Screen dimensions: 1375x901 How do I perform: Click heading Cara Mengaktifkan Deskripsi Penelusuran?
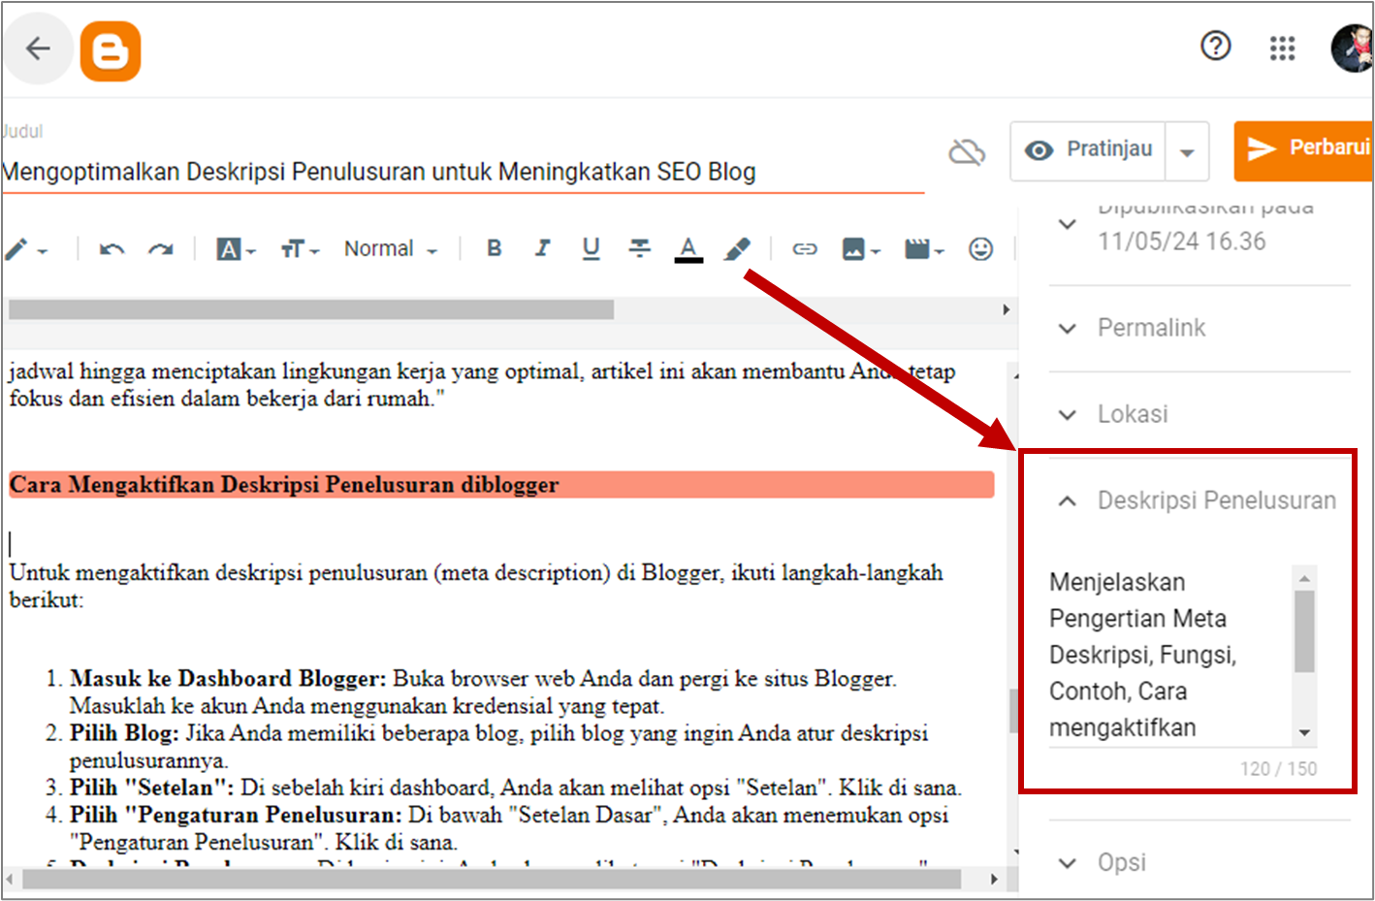[x=284, y=484]
